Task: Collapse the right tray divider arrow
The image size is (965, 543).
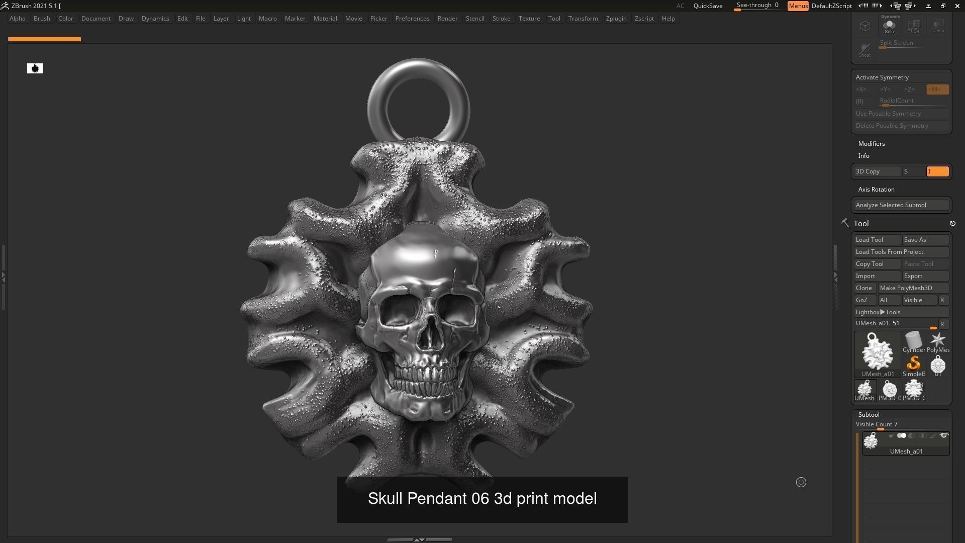Action: (x=836, y=277)
